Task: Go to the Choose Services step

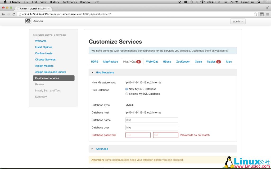Action: tap(45, 59)
